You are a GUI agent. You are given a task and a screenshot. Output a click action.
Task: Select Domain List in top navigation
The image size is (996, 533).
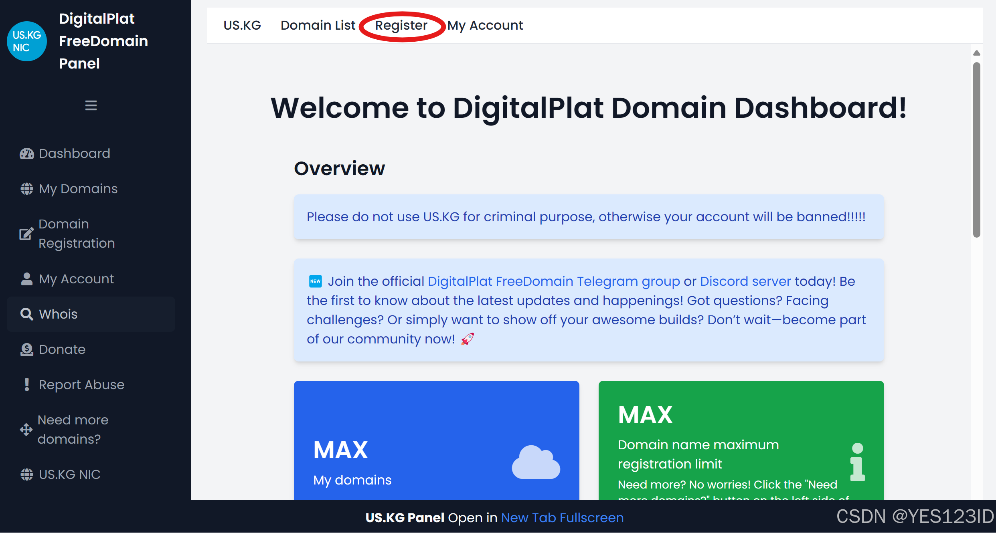318,25
